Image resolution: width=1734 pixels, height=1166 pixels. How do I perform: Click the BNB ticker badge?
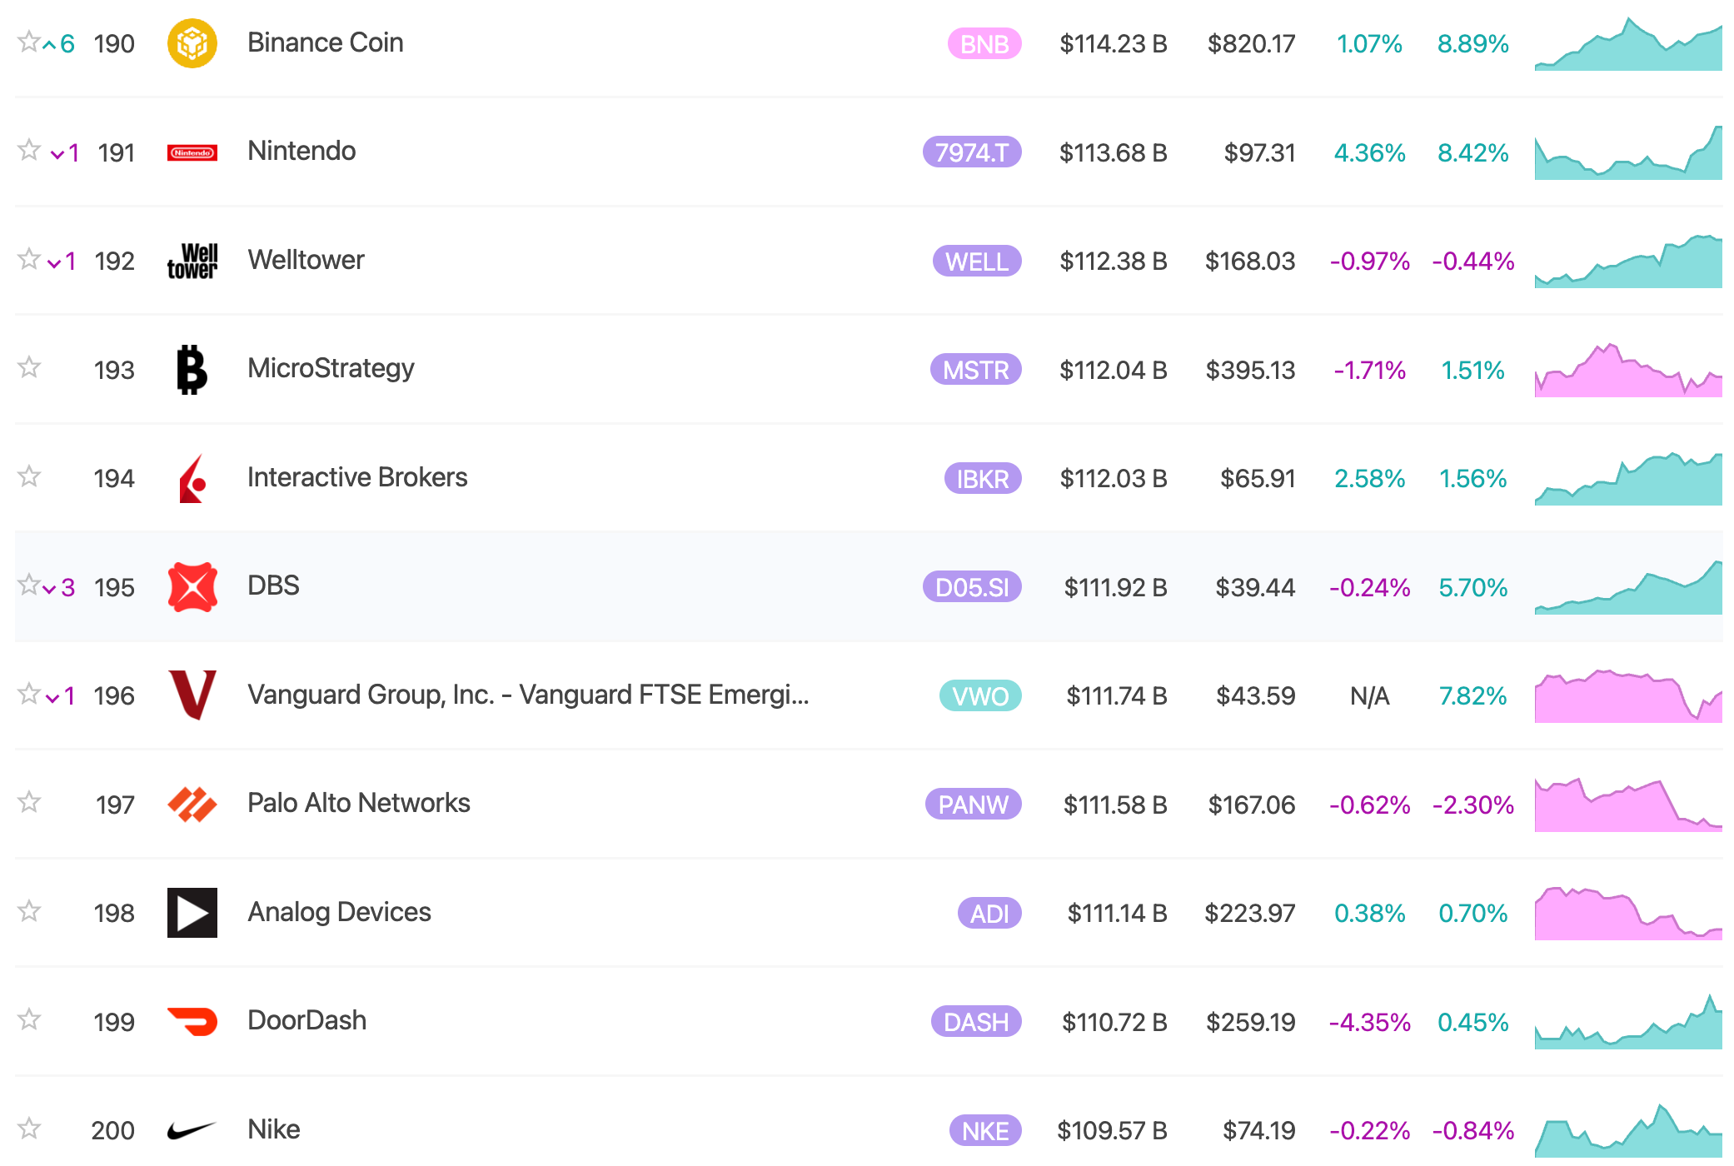pos(984,44)
